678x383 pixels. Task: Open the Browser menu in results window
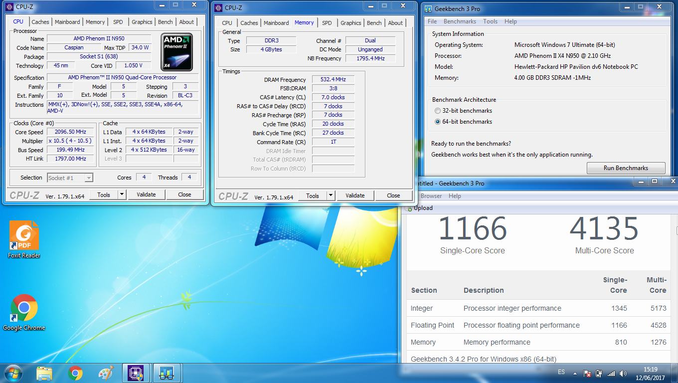pyautogui.click(x=431, y=196)
